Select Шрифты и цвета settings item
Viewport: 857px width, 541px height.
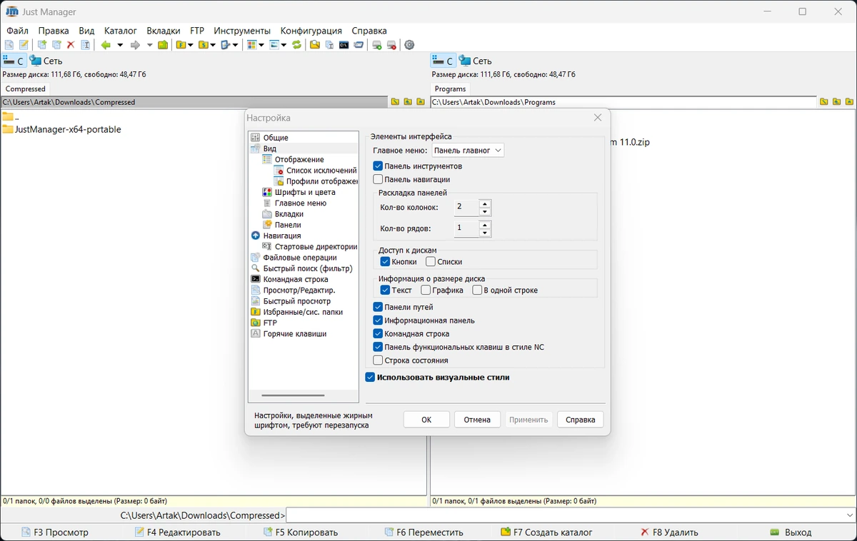304,192
